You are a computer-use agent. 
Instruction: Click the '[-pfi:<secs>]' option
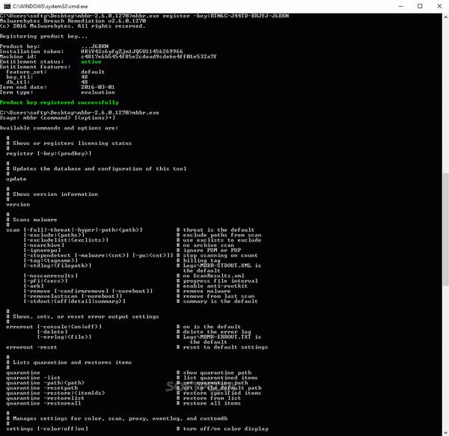(x=46, y=281)
